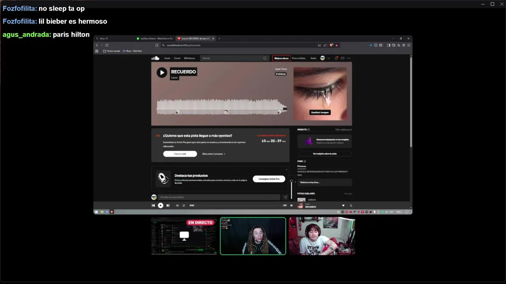Screen dimensions: 506x284
Task: Open the track artwork with the teary eye
Action: coord(320,93)
